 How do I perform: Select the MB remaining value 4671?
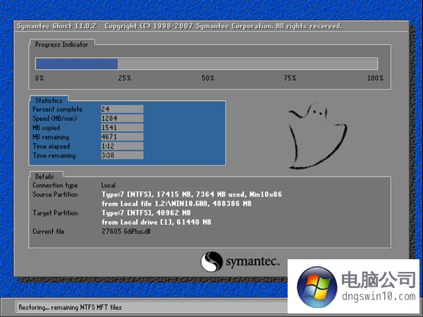tap(122, 137)
